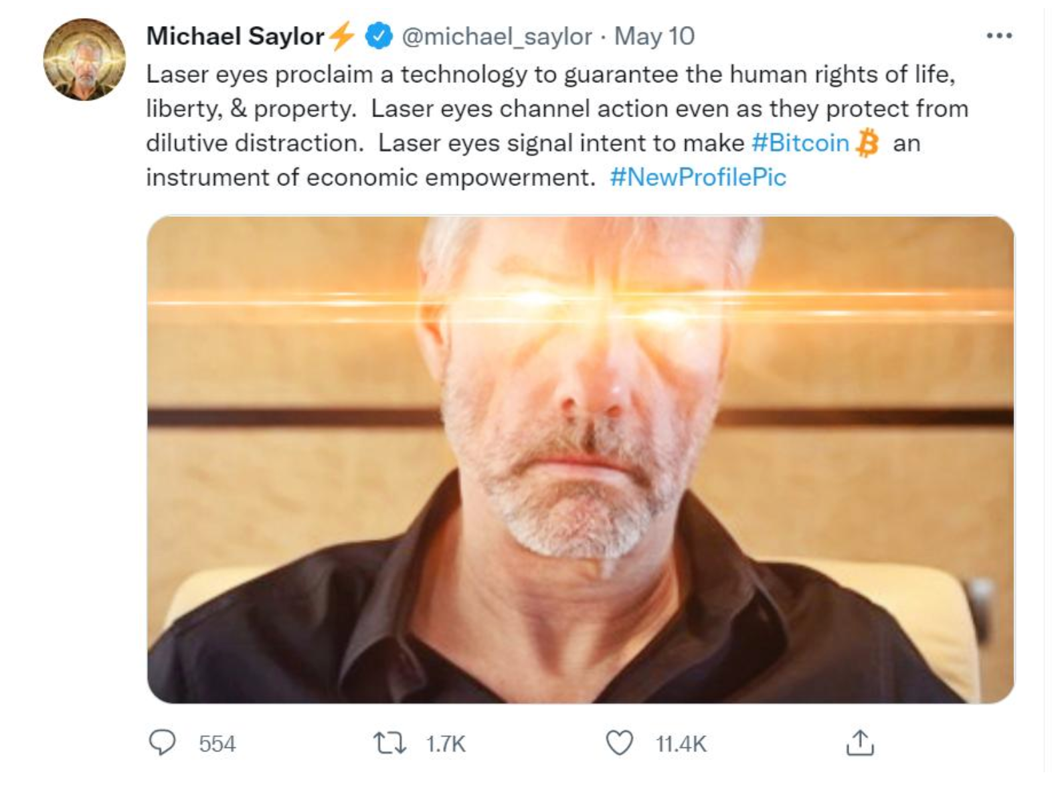Click the reply speech bubble icon
Screen dimensions: 1060x791
[x=161, y=743]
